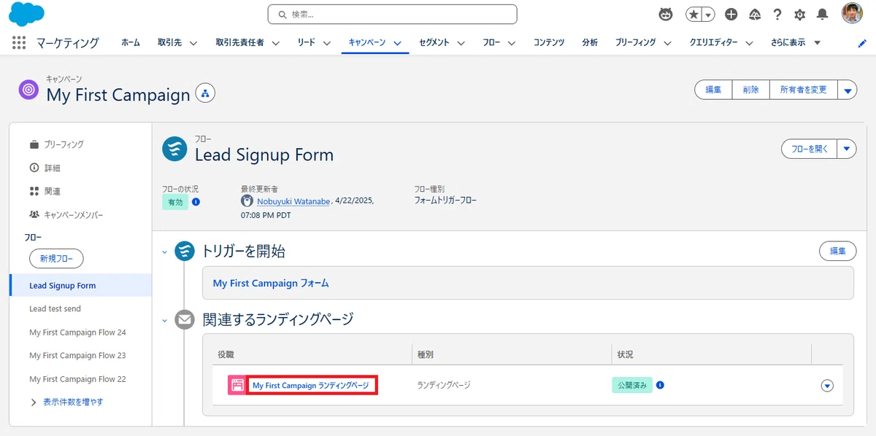Open dropdown arrow next to フローを開く

click(846, 149)
